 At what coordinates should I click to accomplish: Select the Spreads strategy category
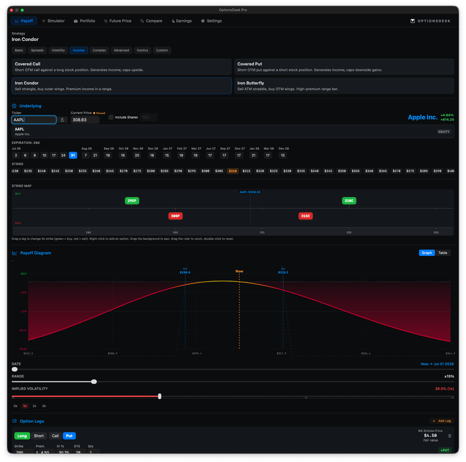click(x=37, y=50)
